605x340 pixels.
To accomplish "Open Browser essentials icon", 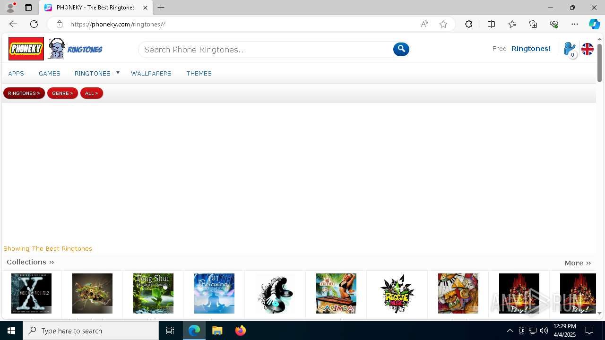I will (x=554, y=24).
